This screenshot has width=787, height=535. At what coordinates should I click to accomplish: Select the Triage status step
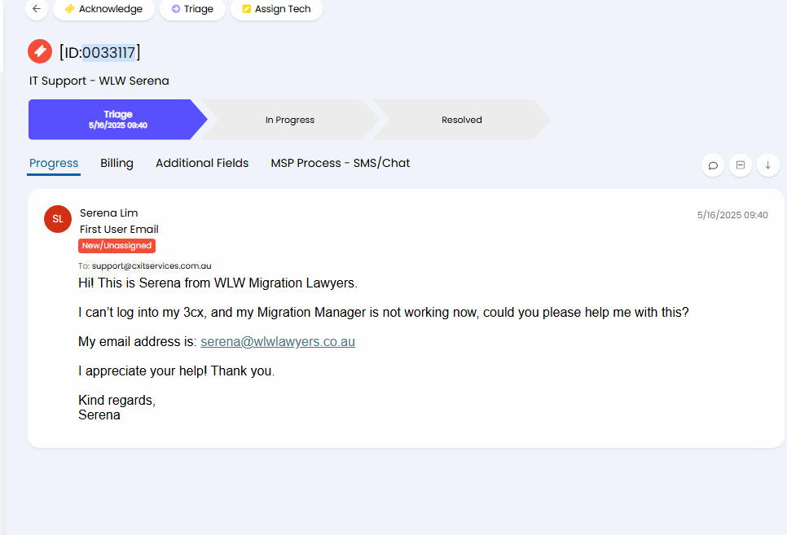(117, 120)
